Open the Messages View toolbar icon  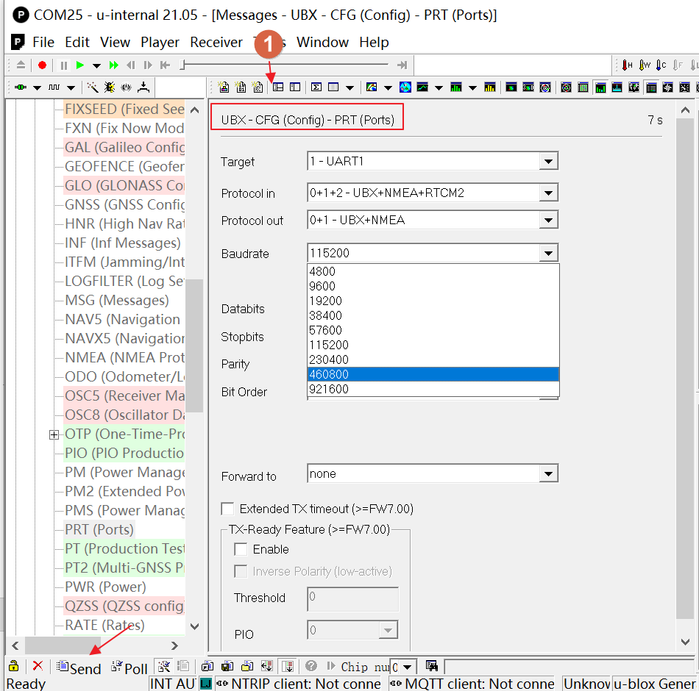tap(278, 87)
